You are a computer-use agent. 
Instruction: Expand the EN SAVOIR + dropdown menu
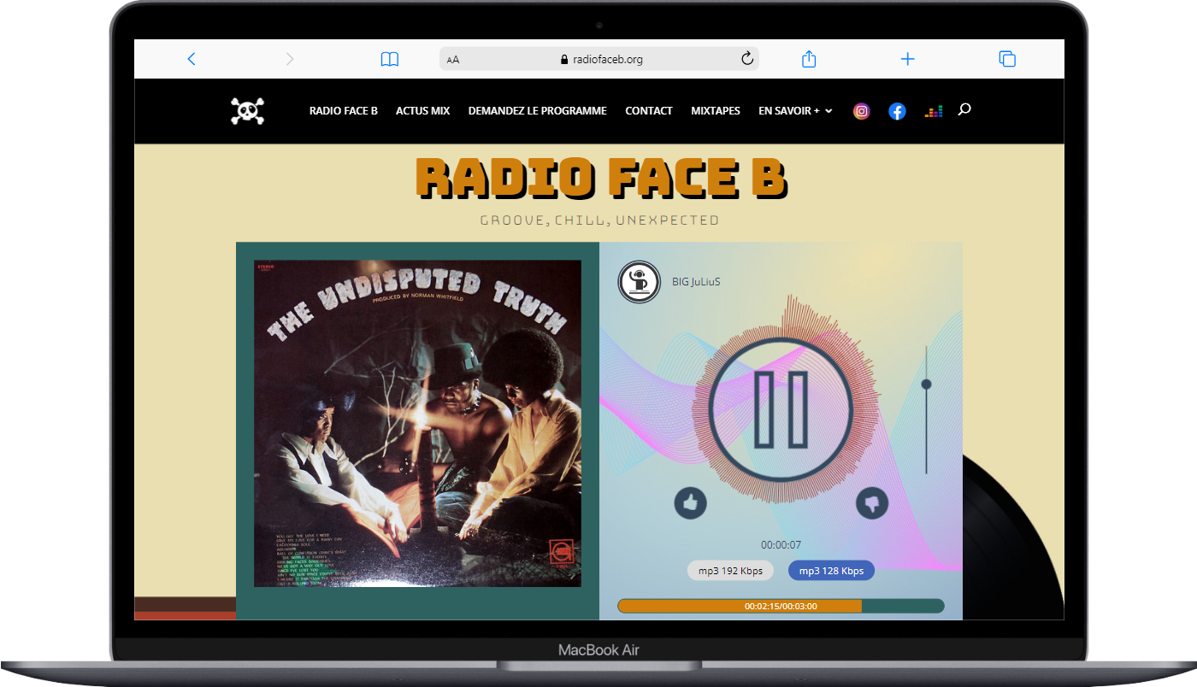[794, 111]
